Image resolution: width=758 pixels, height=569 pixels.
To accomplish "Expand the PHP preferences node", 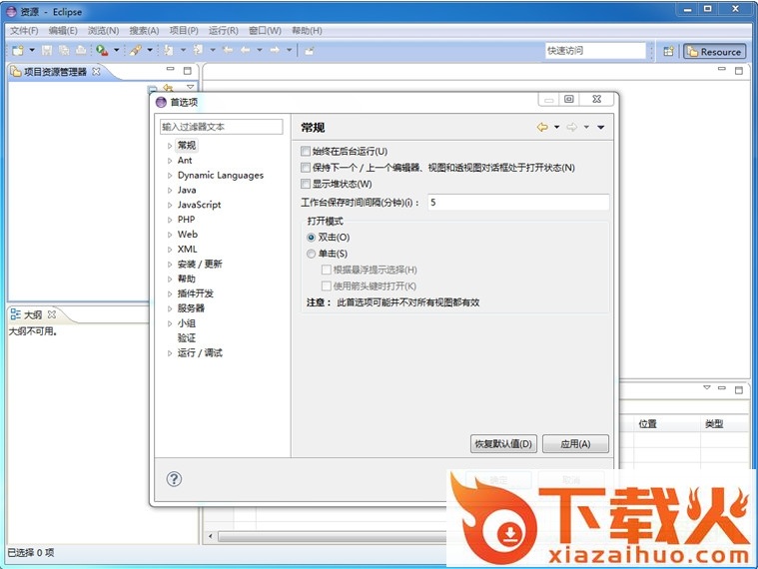I will (170, 220).
